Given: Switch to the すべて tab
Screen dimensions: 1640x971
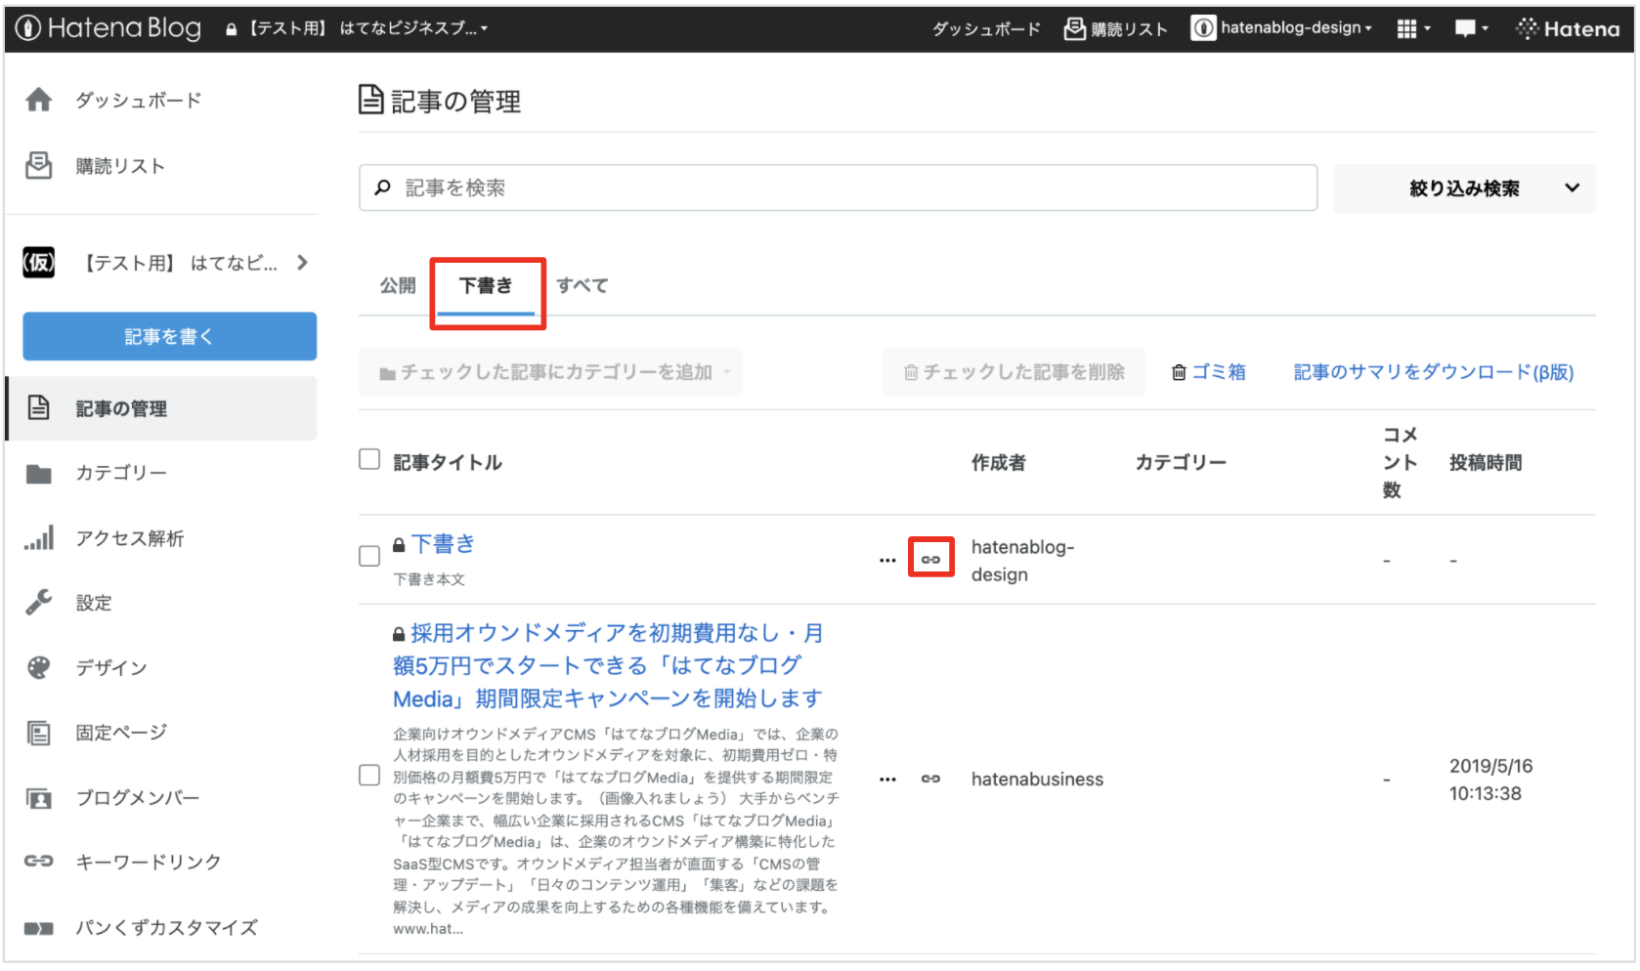Looking at the screenshot, I should [x=582, y=285].
